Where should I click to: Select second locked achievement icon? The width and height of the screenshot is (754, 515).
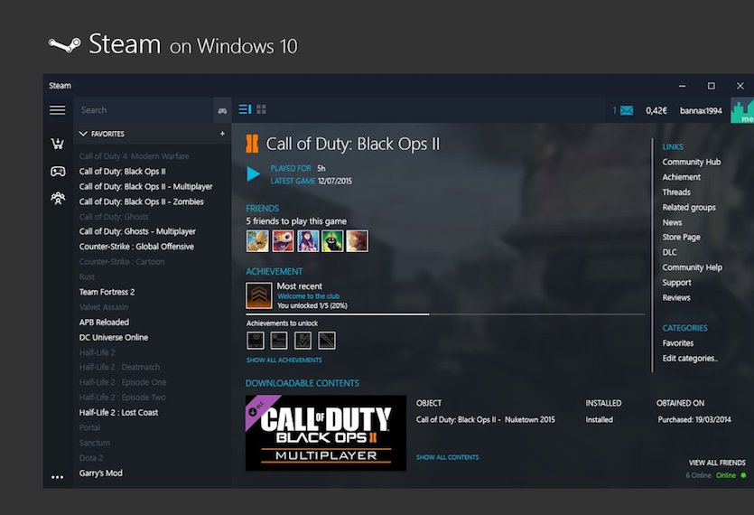pos(279,341)
